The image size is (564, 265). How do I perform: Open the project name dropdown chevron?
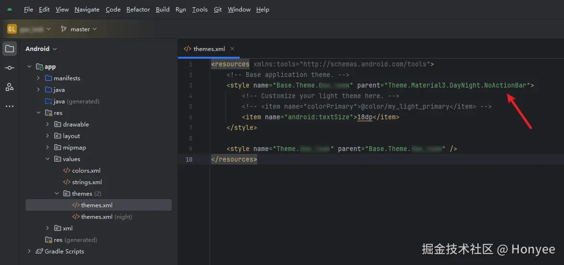pos(49,29)
